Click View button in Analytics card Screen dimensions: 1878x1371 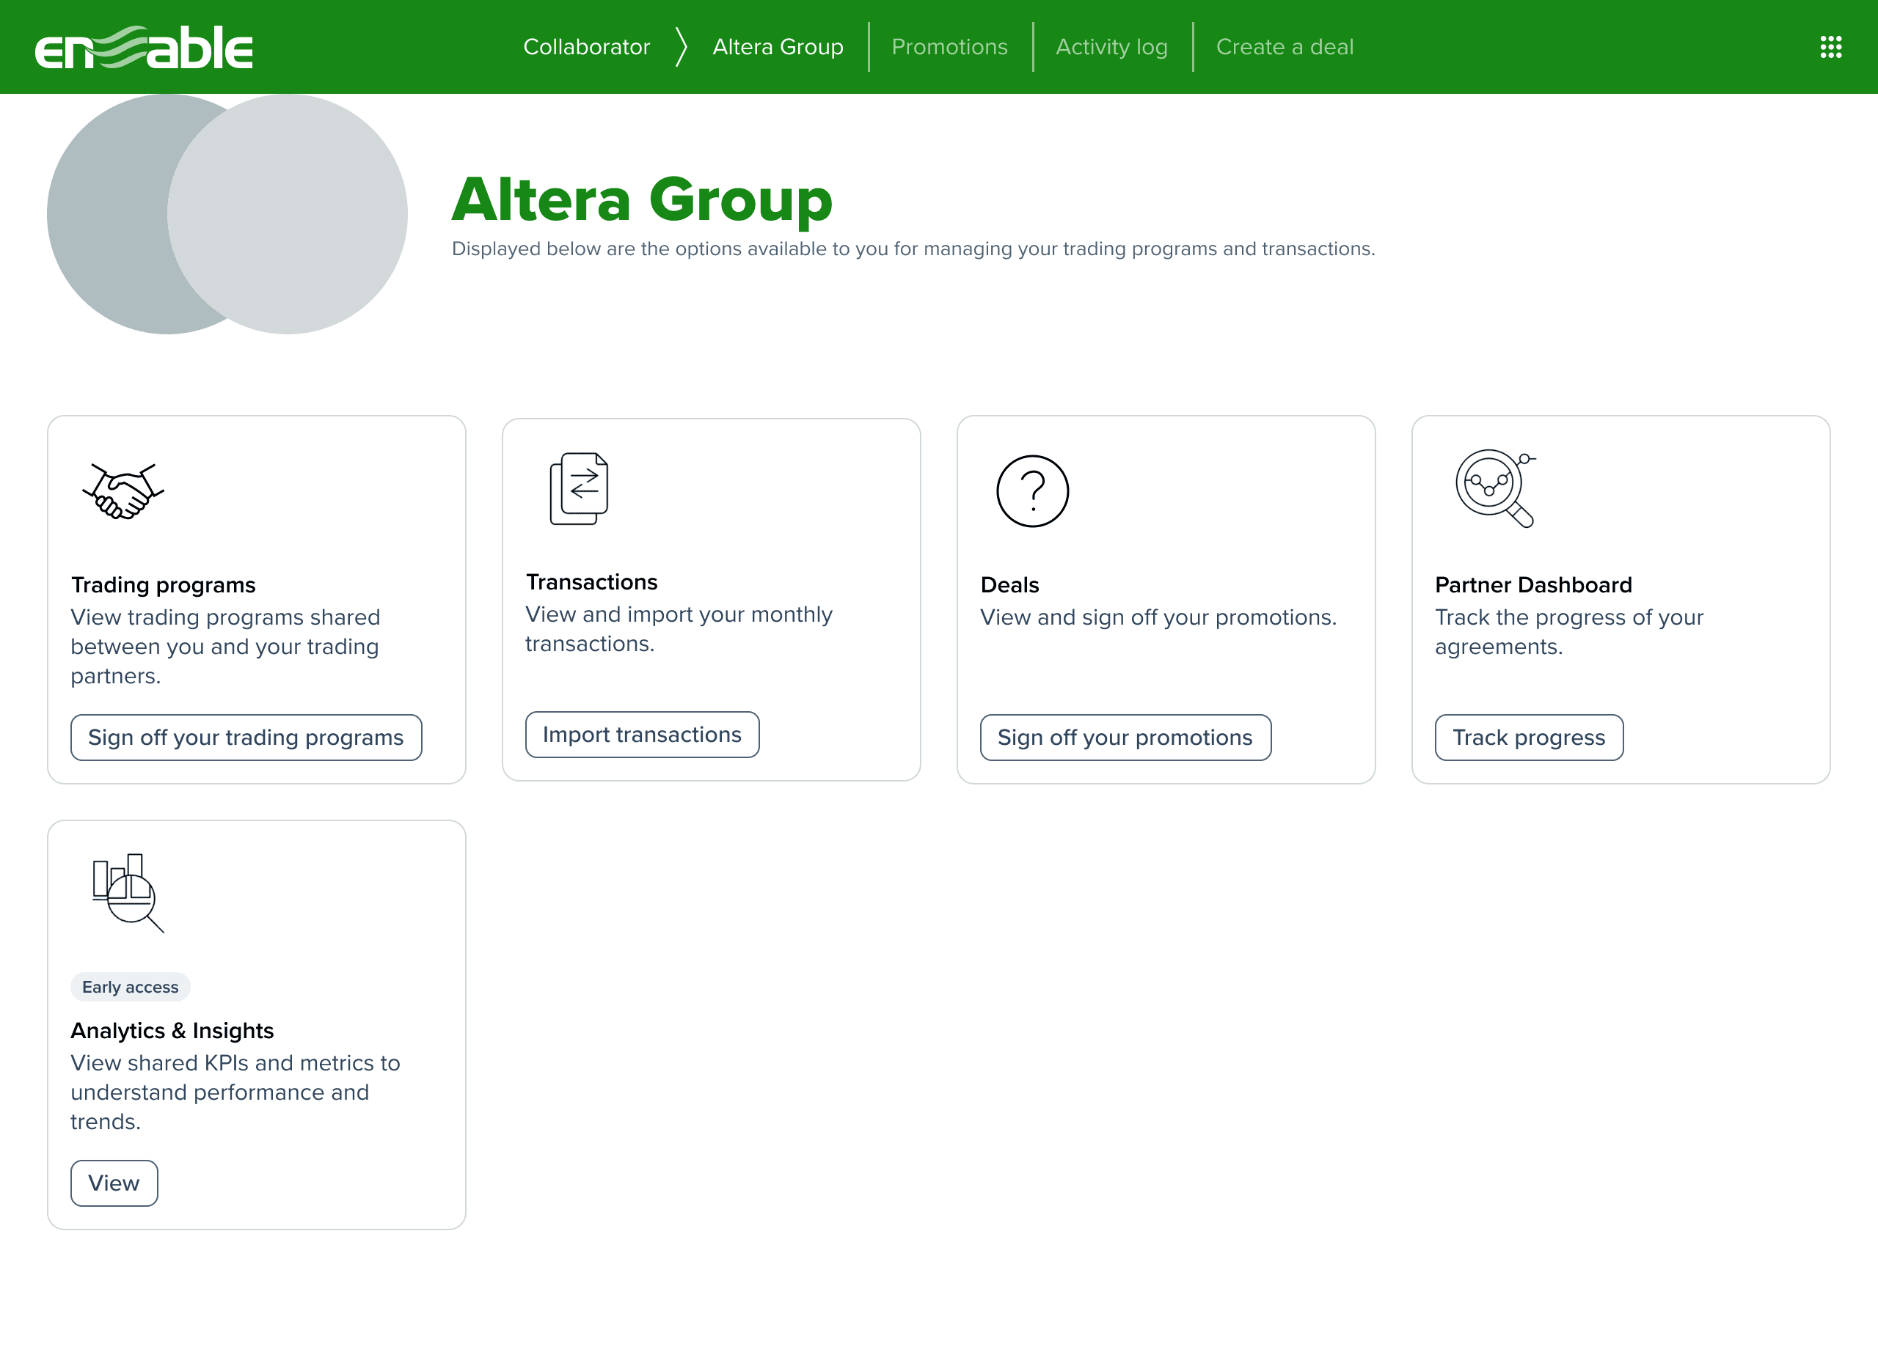click(114, 1183)
